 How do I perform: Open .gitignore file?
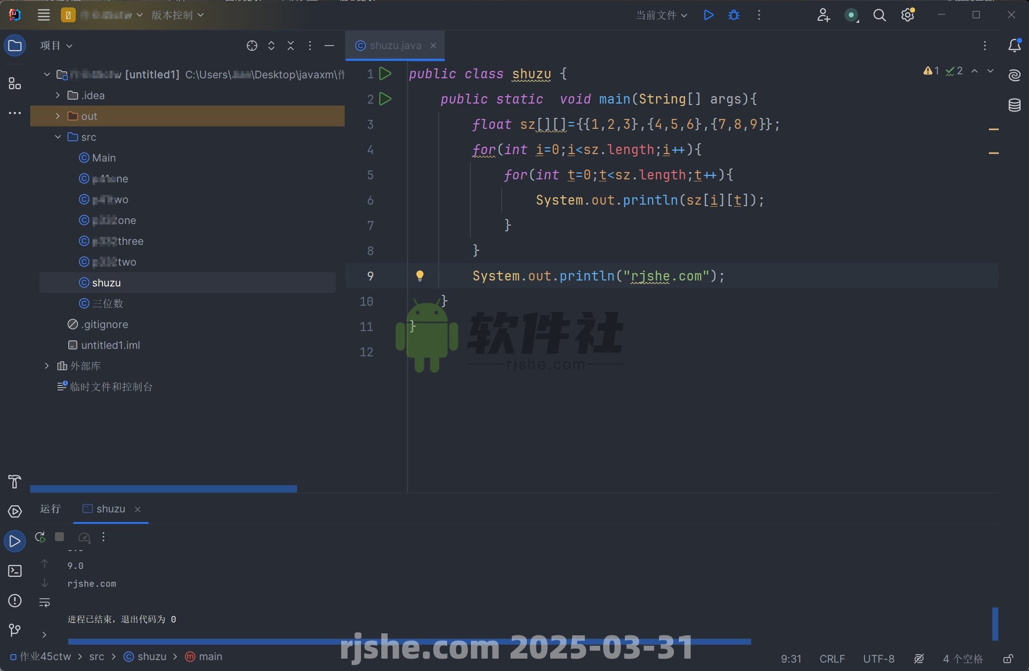pos(98,324)
